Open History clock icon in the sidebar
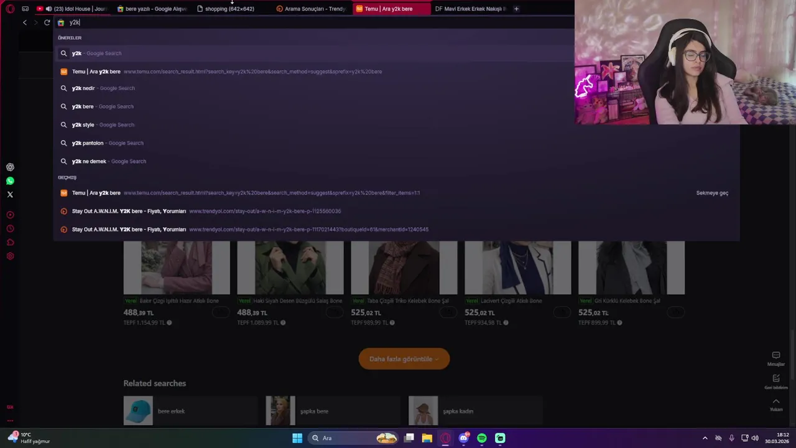The image size is (796, 448). click(10, 228)
